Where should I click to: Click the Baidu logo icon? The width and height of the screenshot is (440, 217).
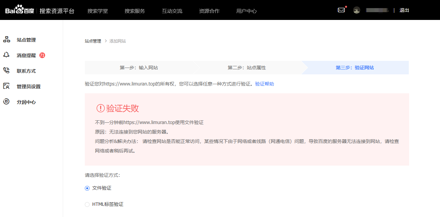[x=20, y=10]
